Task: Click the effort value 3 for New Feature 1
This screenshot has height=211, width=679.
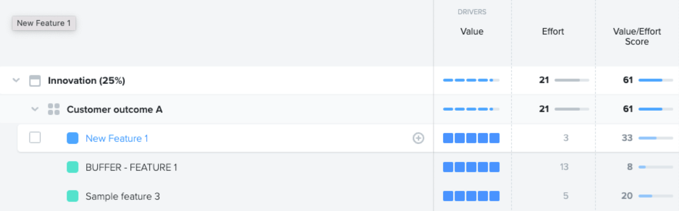Action: click(566, 138)
